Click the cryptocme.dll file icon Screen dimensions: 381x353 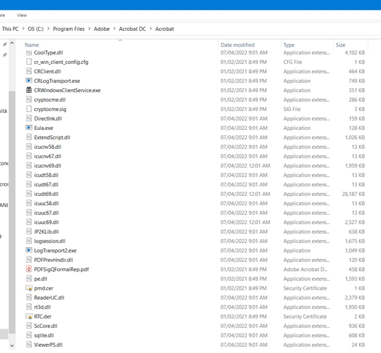pyautogui.click(x=29, y=100)
